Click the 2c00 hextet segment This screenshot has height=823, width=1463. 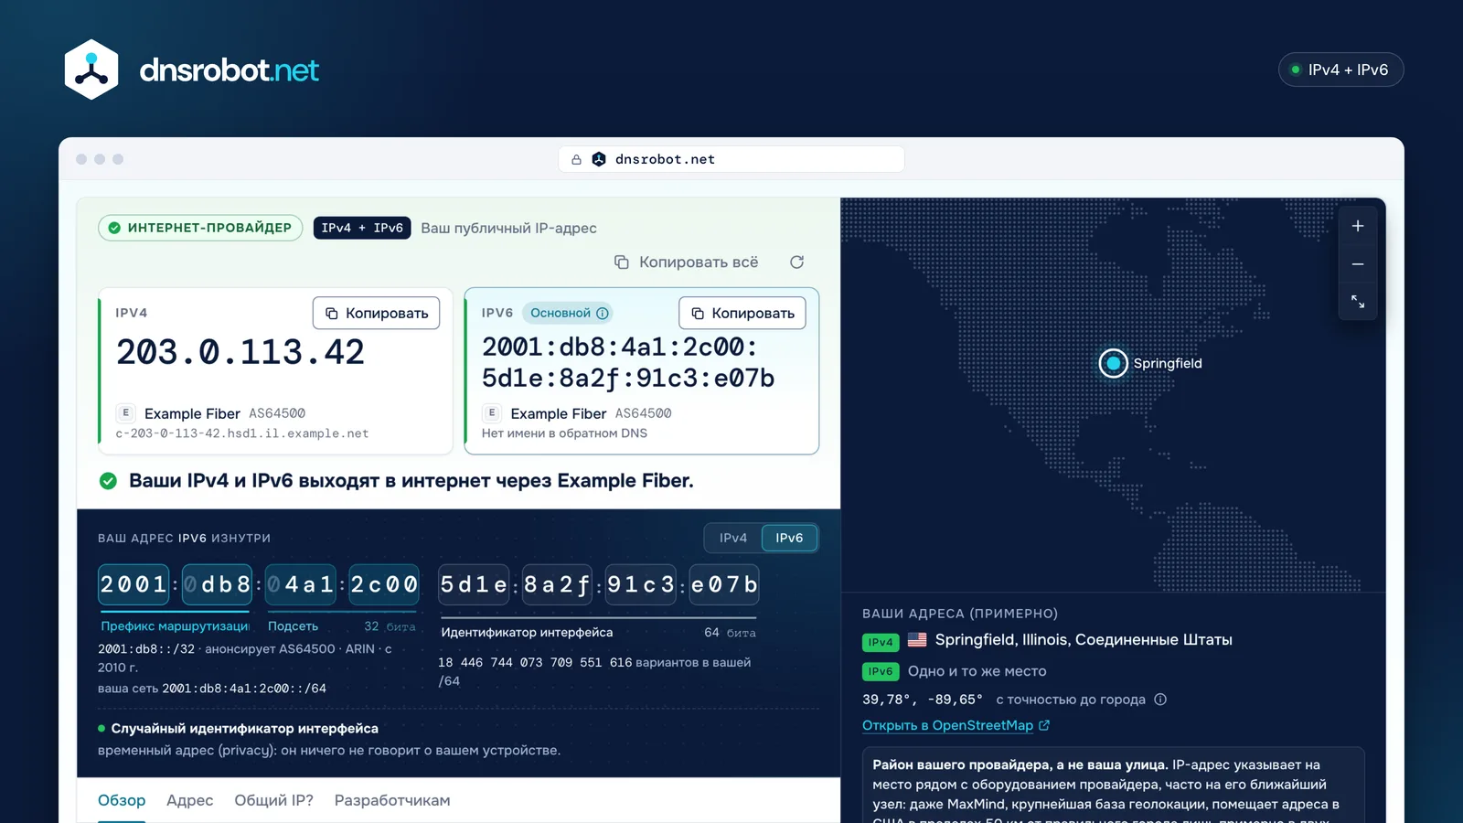coord(385,584)
